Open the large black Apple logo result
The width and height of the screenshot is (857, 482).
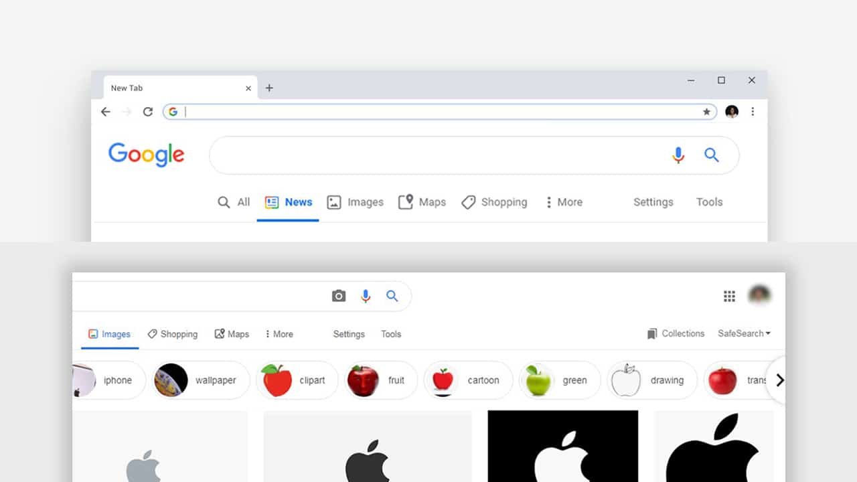click(x=714, y=447)
